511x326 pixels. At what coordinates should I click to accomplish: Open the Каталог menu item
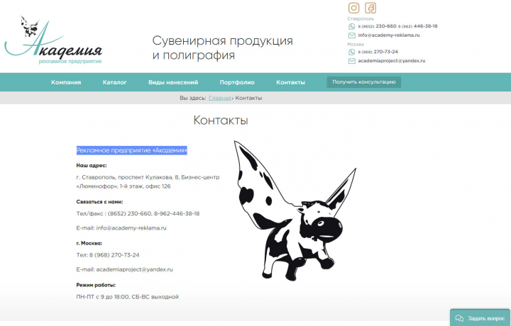pyautogui.click(x=115, y=82)
